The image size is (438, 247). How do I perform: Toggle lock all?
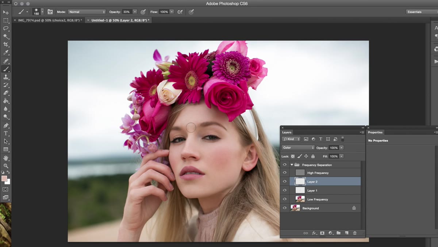coord(313,156)
